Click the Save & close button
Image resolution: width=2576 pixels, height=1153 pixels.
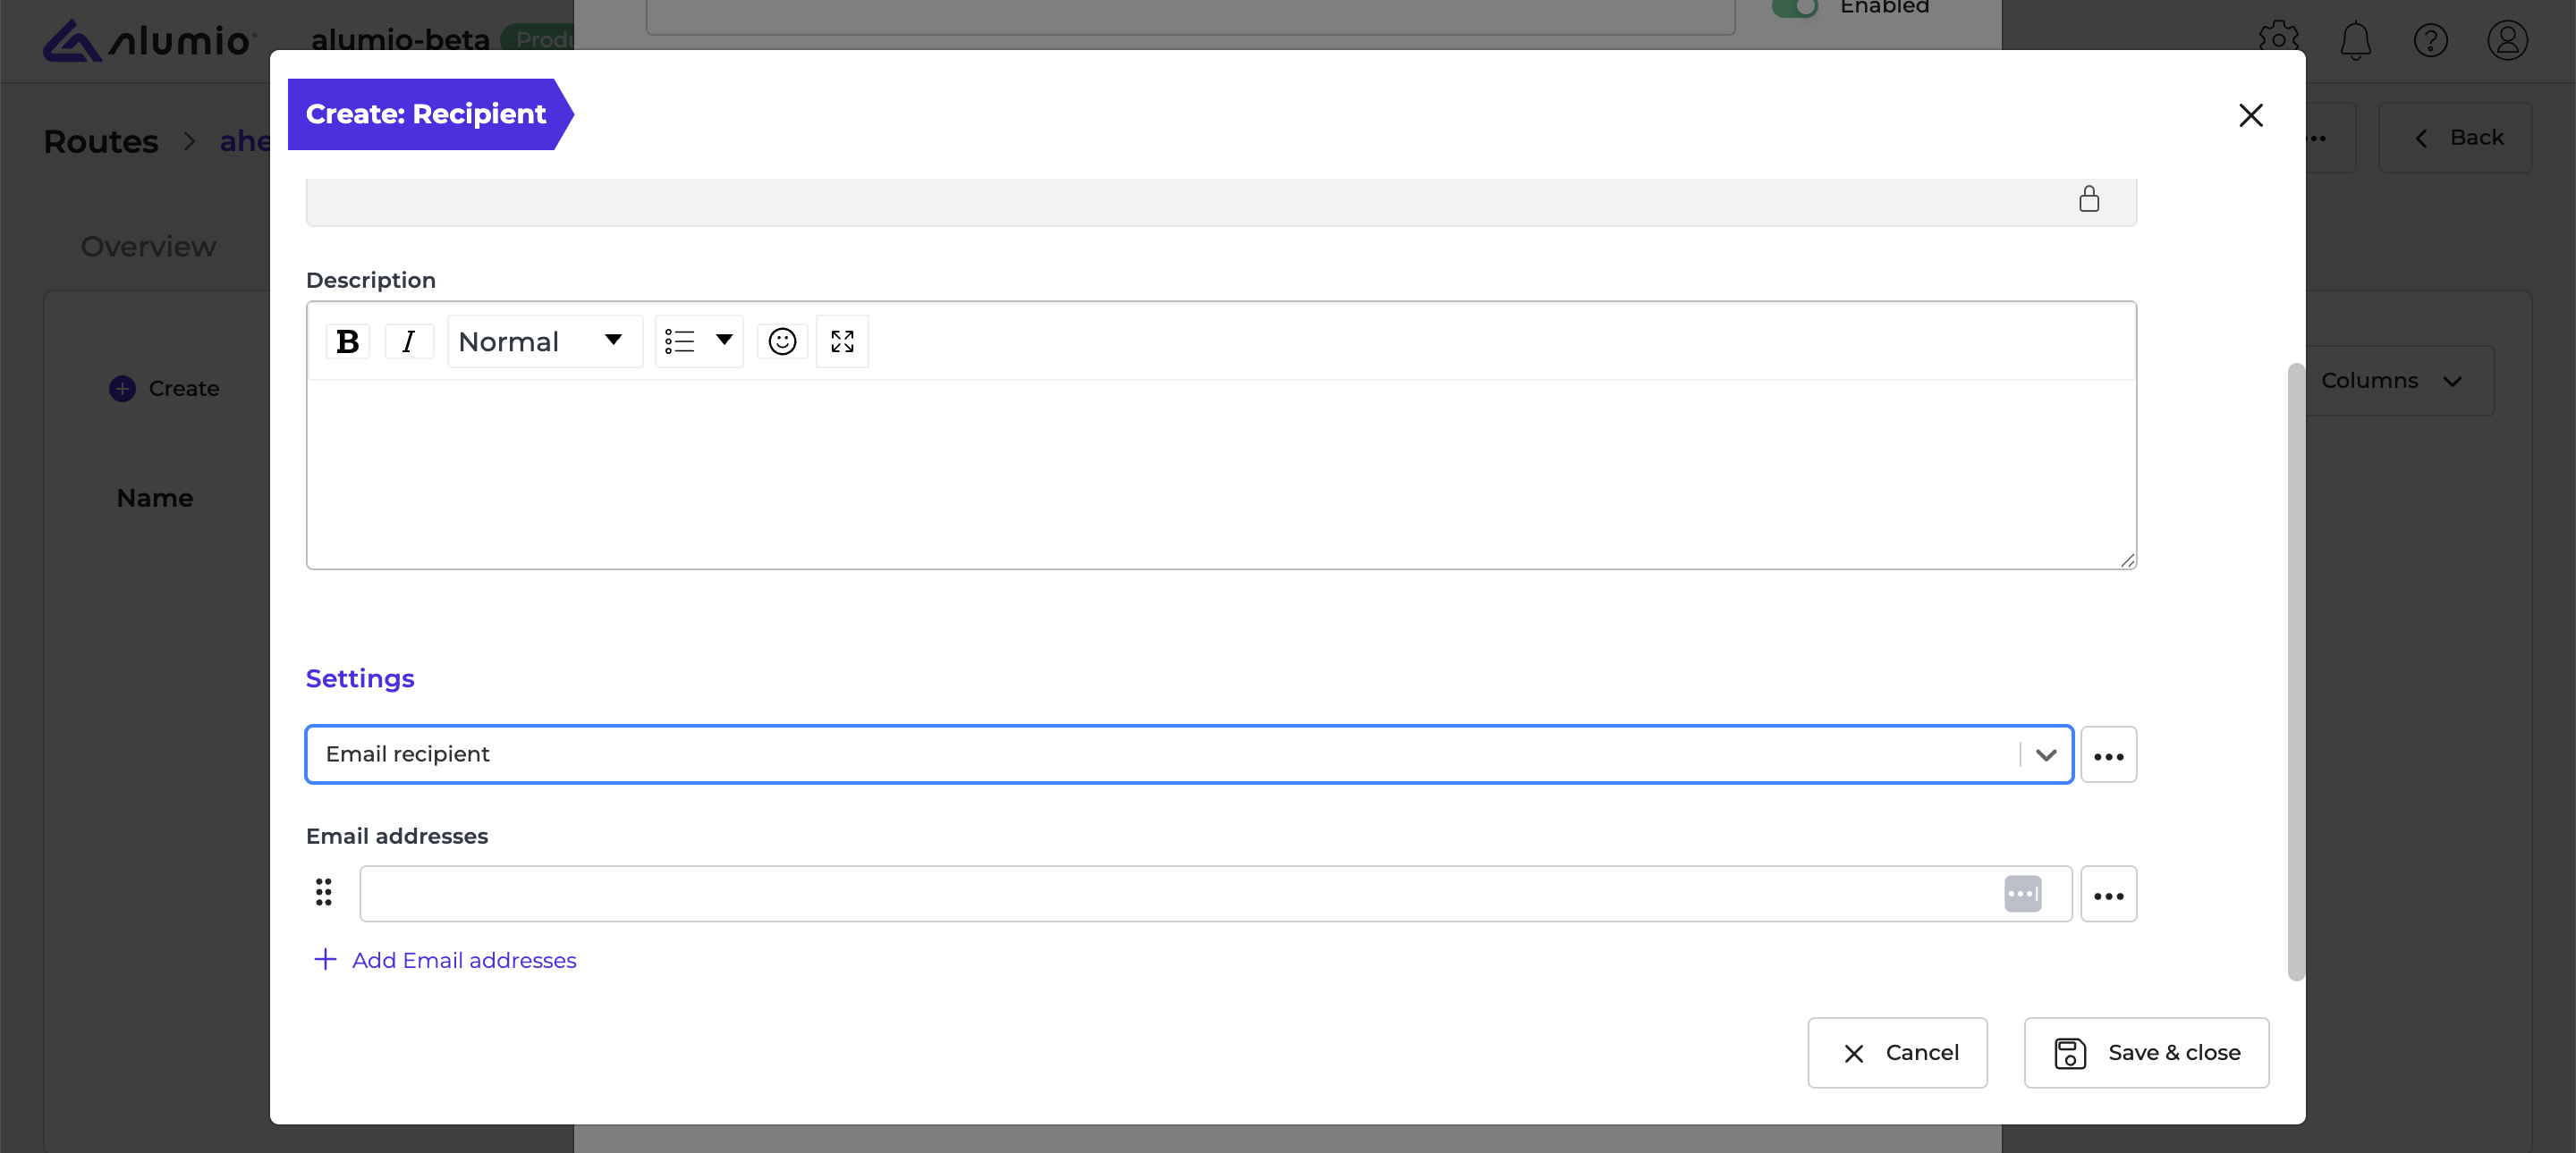[x=2146, y=1053]
